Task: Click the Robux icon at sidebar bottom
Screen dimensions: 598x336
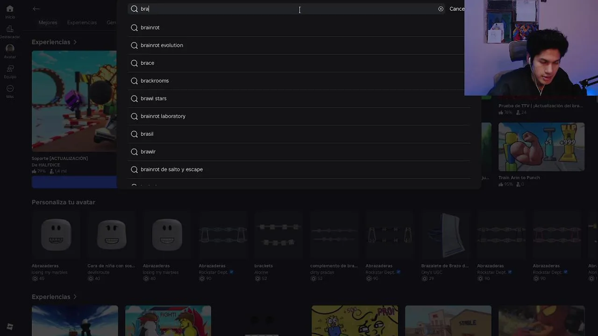Action: (10, 327)
